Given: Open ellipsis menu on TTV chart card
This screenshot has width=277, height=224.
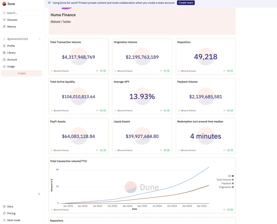Looking at the screenshot, I should [x=224, y=210].
